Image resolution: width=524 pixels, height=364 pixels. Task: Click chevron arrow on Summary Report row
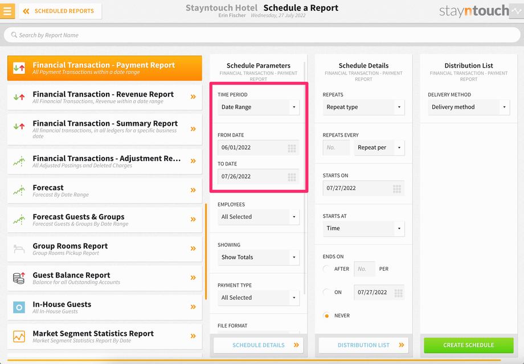[x=193, y=129]
